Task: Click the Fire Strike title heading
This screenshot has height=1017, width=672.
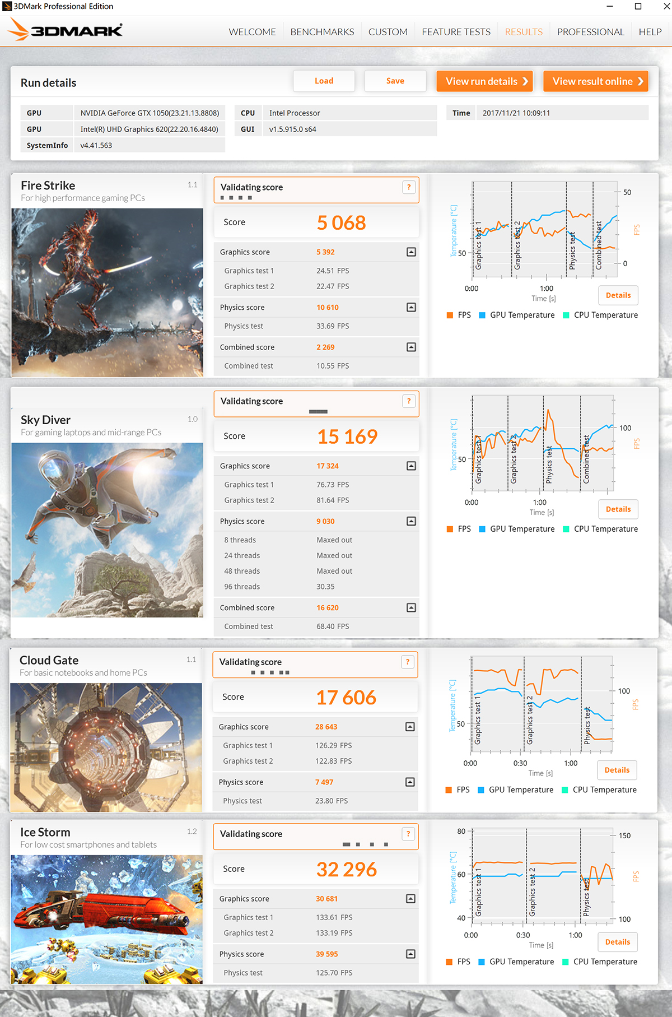Action: pos(48,185)
